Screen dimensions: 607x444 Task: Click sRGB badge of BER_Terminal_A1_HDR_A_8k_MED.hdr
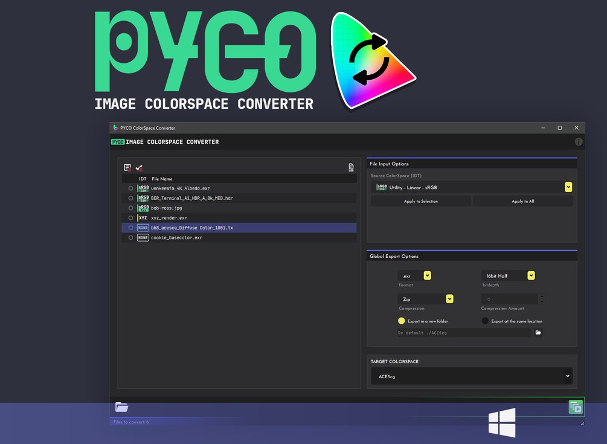point(143,198)
